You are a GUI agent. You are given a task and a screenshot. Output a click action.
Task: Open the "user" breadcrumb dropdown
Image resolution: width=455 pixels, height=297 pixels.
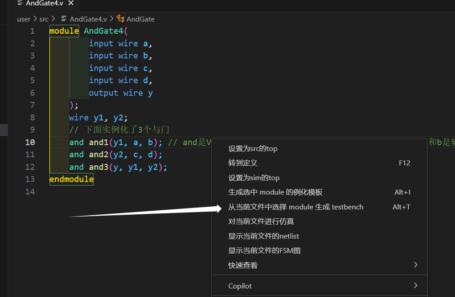coord(23,19)
